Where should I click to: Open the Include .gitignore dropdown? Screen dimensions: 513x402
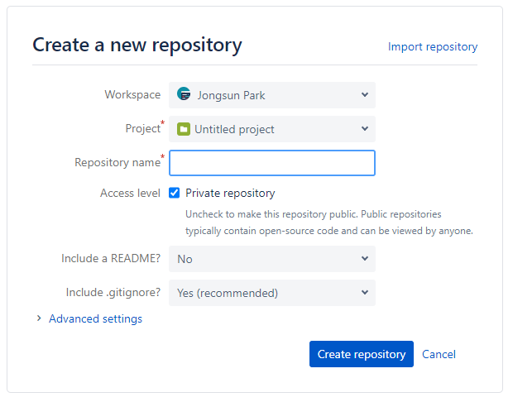(272, 293)
